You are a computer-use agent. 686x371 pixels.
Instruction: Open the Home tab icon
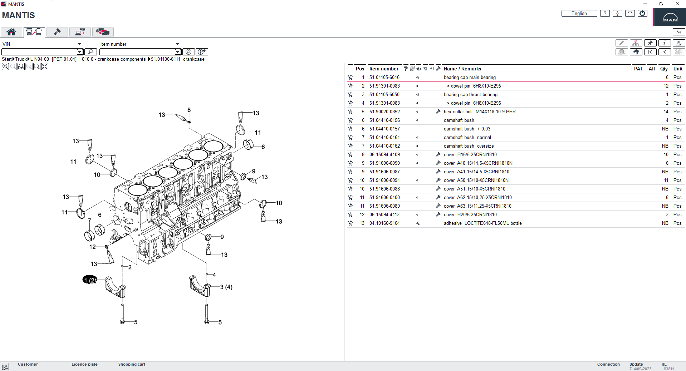[11, 32]
